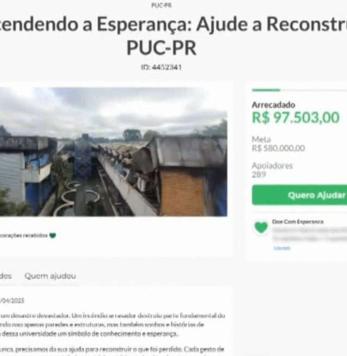Select the partially visible tab left of Quem ajudou
The height and width of the screenshot is (356, 347).
click(5, 276)
